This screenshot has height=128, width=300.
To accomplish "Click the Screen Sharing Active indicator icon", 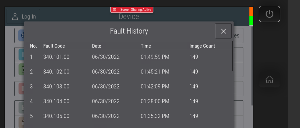I will click(115, 9).
